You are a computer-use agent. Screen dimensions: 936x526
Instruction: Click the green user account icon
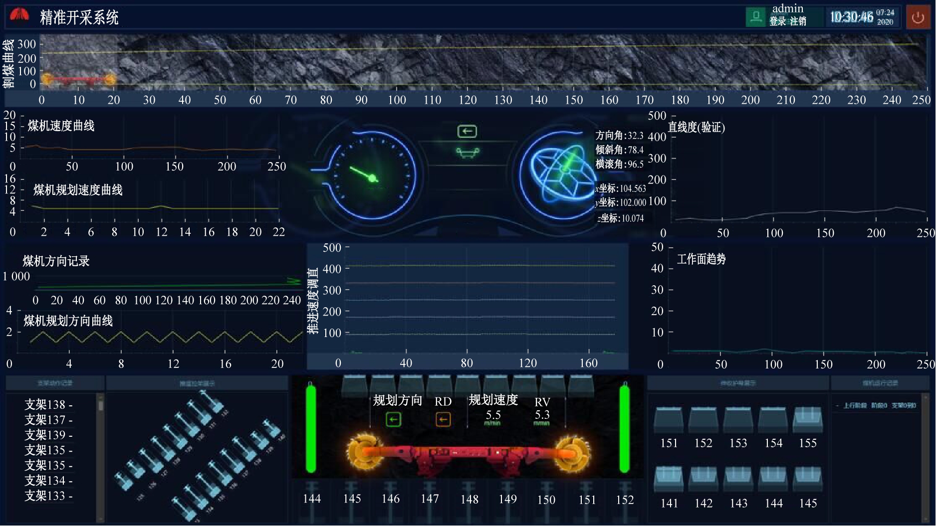(x=756, y=17)
